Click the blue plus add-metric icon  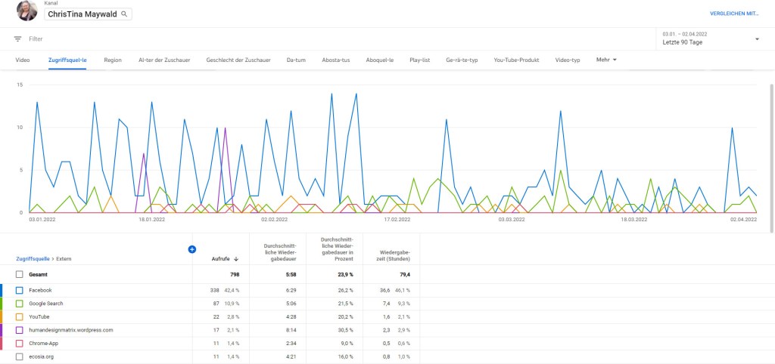(192, 249)
